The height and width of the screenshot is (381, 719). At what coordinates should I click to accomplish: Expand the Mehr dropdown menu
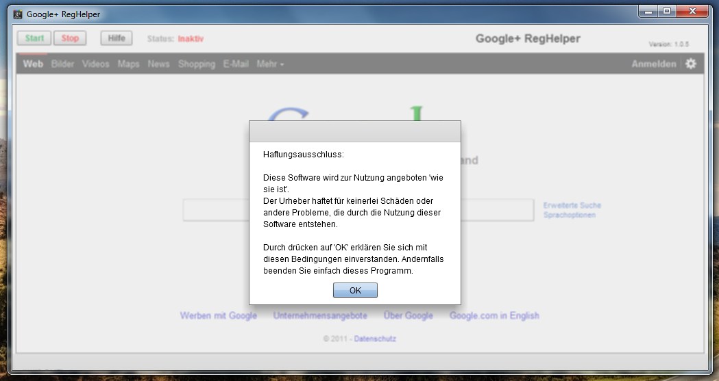pyautogui.click(x=270, y=64)
